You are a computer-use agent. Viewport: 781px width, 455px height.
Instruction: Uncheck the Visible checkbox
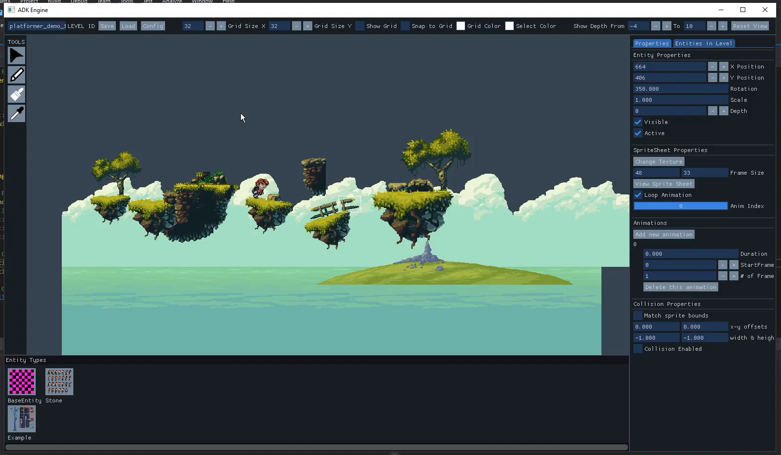(638, 122)
